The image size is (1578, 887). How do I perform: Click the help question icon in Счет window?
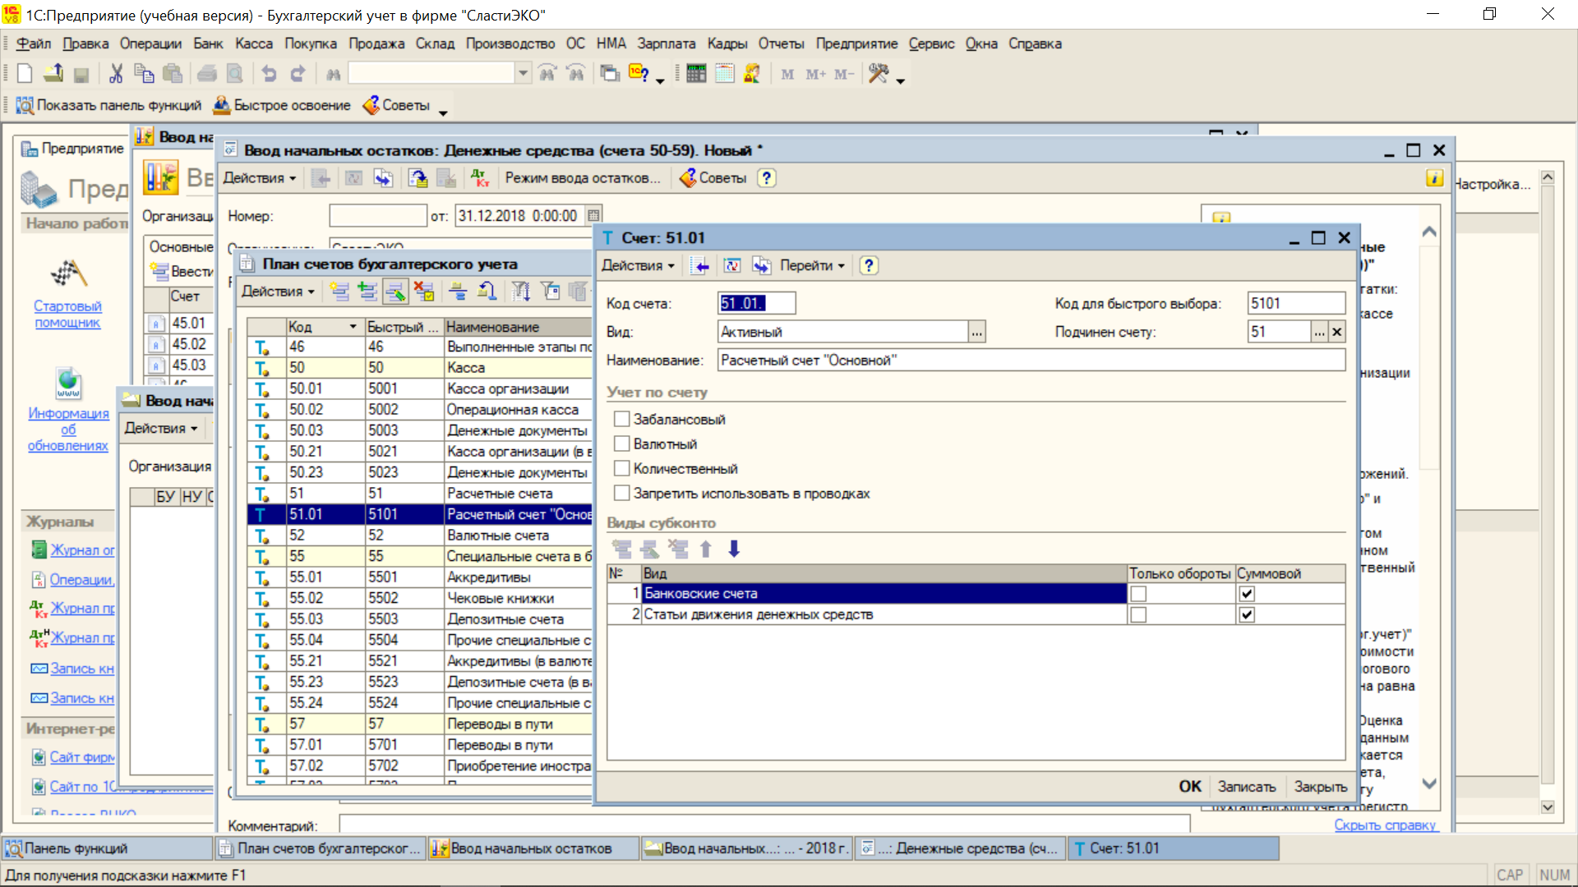click(x=869, y=265)
